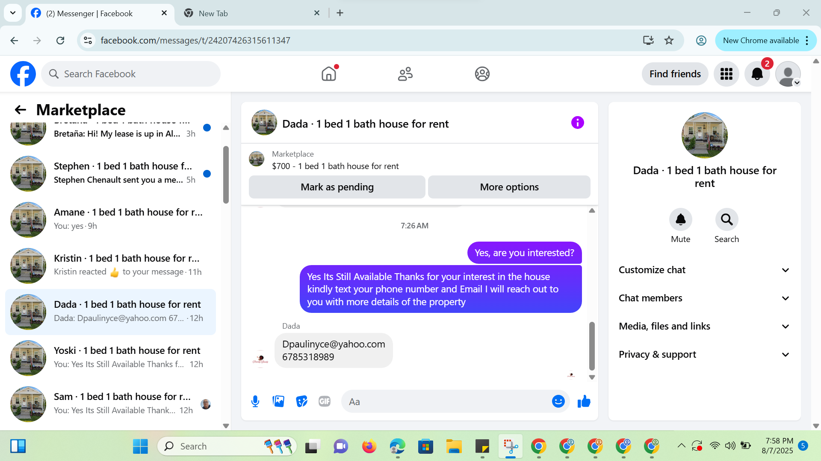Close the New Tab browser tab
This screenshot has width=821, height=461.
317,13
